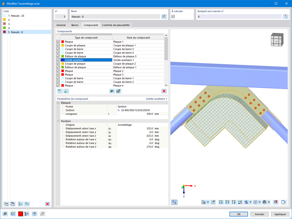Save component to library icon
This screenshot has width=292, height=219.
118,91
